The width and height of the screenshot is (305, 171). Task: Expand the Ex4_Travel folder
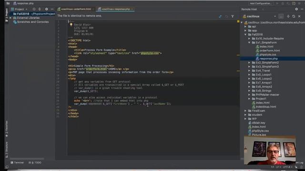(x=249, y=71)
